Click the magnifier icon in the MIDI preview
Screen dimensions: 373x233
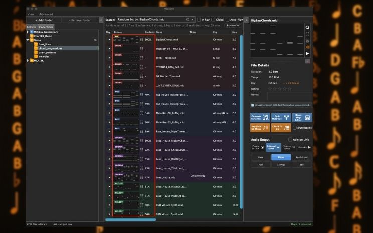[307, 27]
